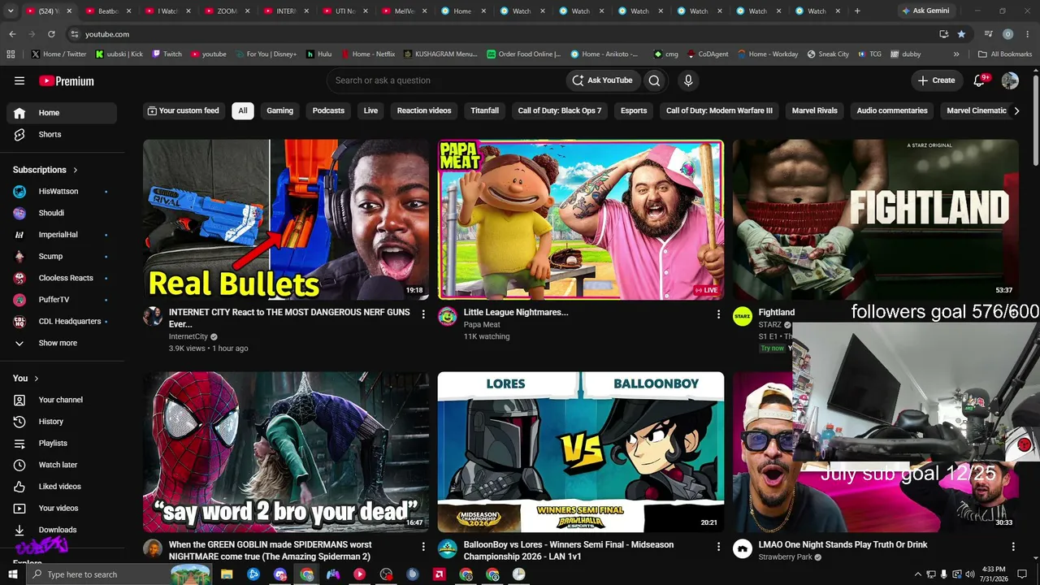1040x585 pixels.
Task: Click the magnifier search button
Action: [654, 80]
